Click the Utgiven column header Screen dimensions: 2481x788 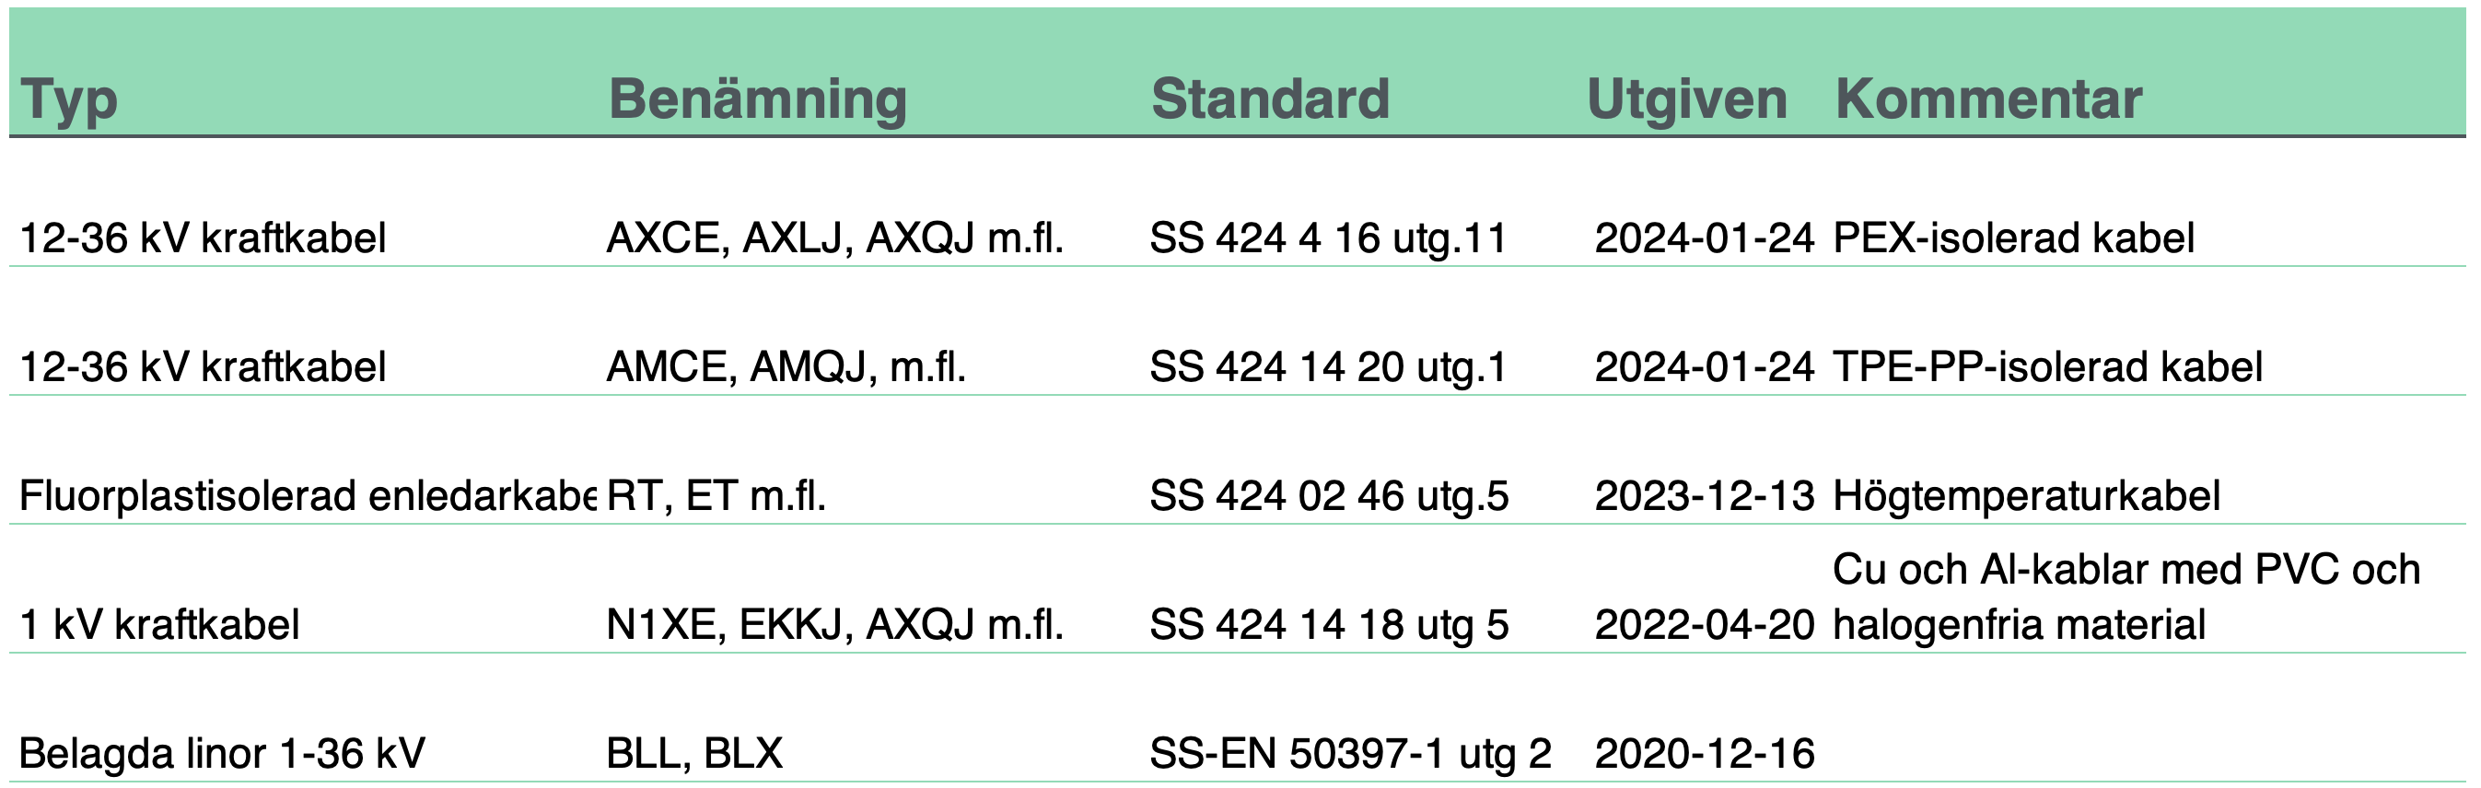tap(1685, 99)
